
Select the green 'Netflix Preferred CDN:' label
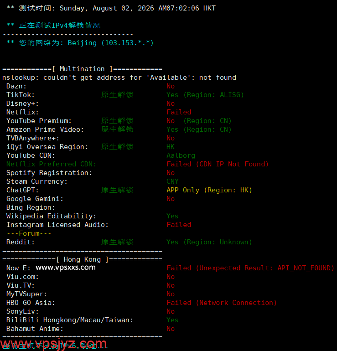pos(51,164)
